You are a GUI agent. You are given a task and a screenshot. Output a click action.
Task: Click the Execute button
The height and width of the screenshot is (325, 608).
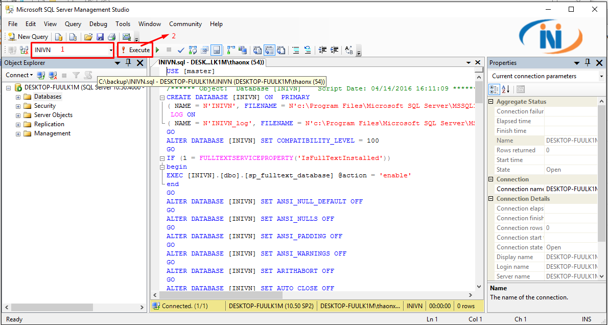pos(135,50)
